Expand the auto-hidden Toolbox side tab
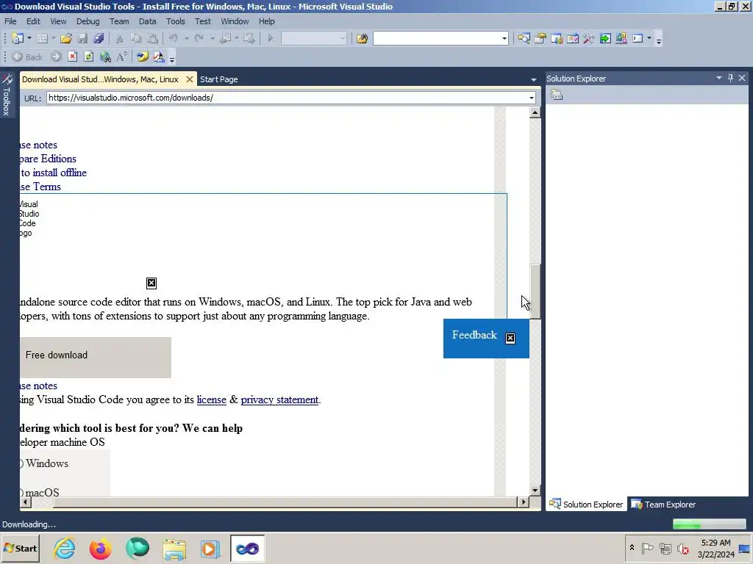The width and height of the screenshot is (753, 564). (x=7, y=95)
